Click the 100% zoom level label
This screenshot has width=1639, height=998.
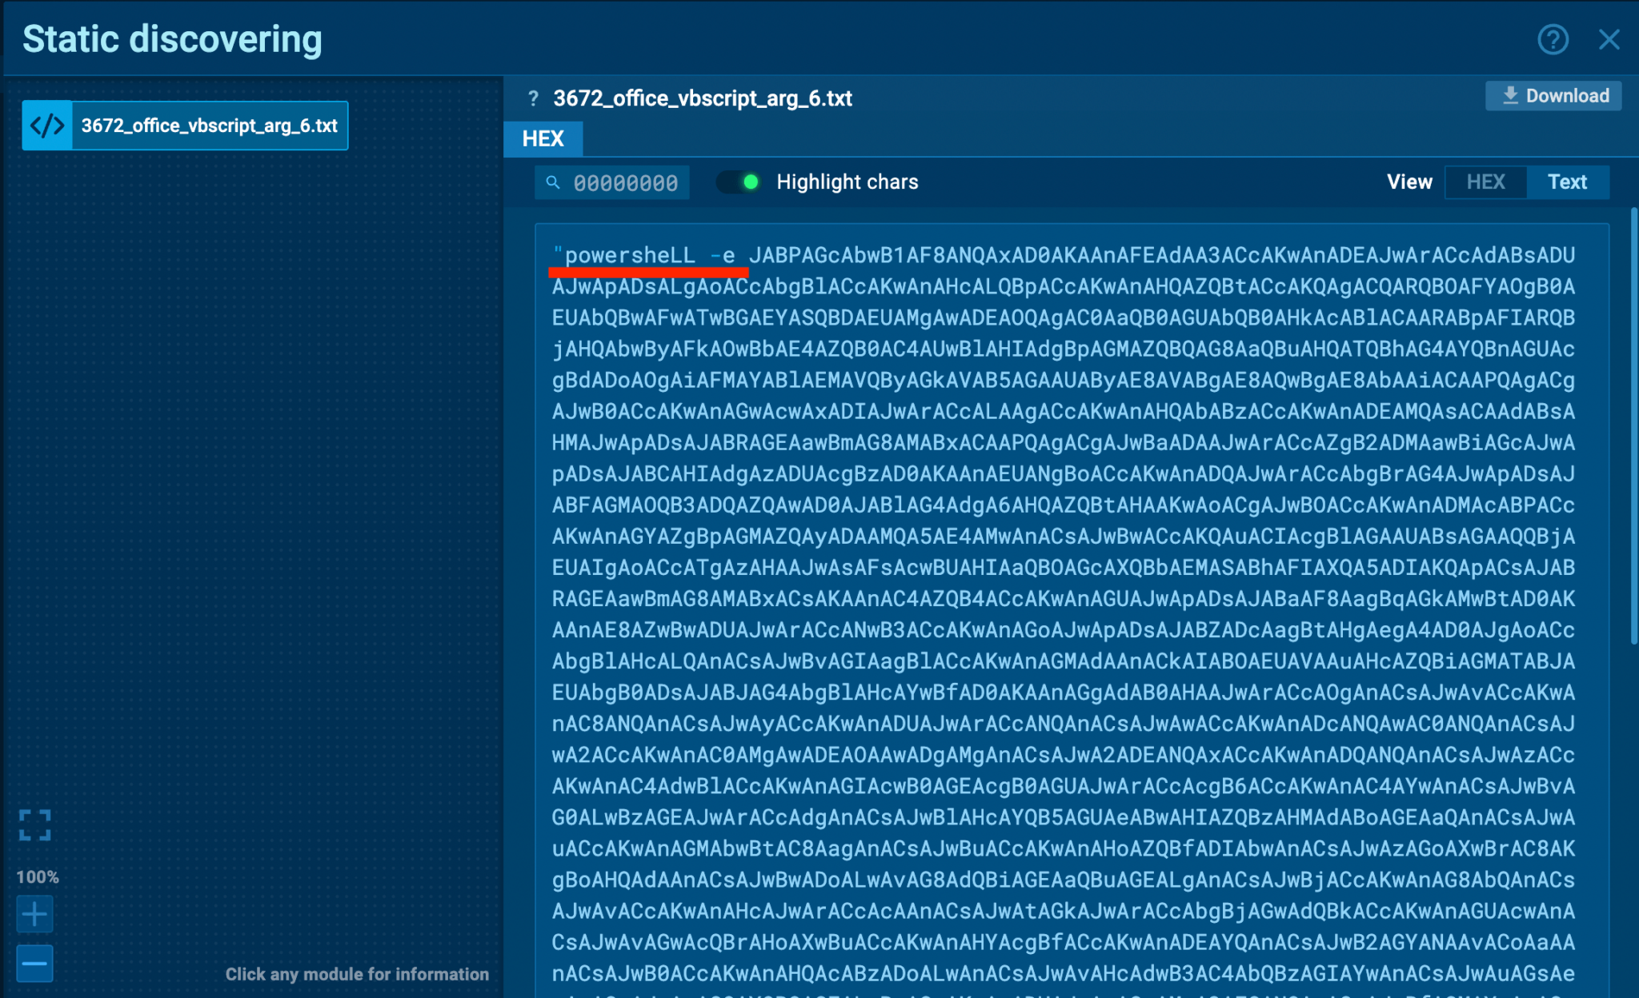pyautogui.click(x=37, y=876)
